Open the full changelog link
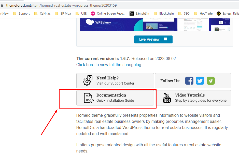 pyautogui.click(x=109, y=65)
